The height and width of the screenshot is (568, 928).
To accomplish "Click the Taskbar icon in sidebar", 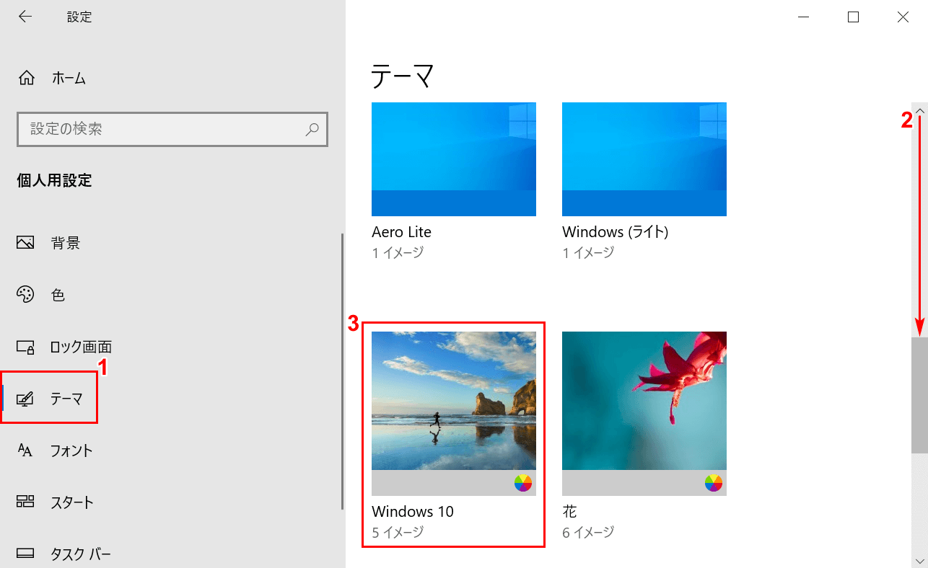I will [25, 554].
